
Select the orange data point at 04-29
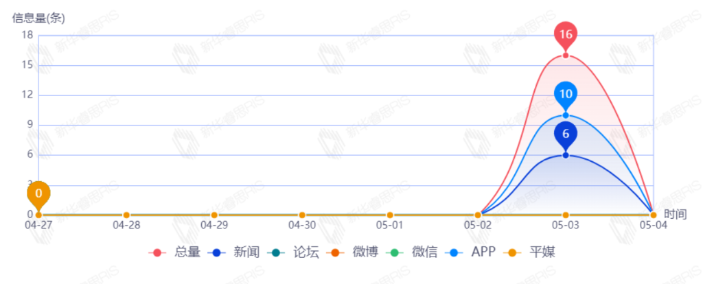tap(214, 215)
